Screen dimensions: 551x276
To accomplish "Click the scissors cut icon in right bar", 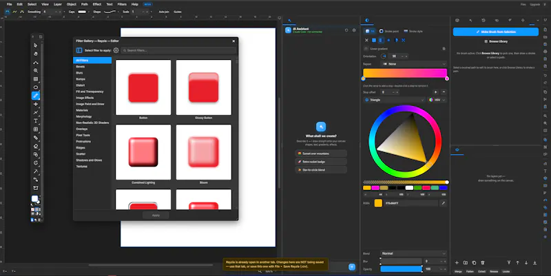I will (x=545, y=99).
